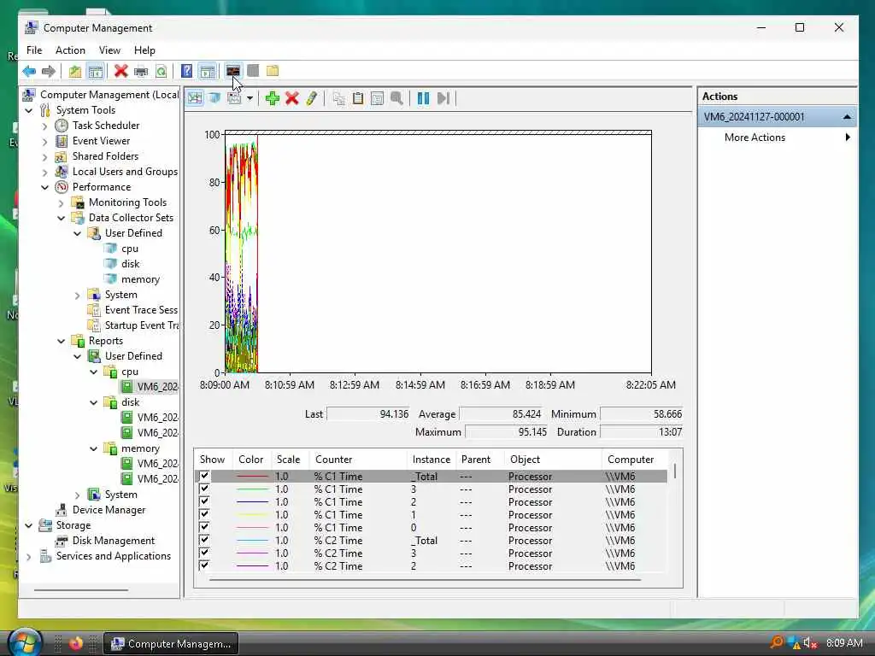Freeze display with the pause button
This screenshot has height=656, width=875.
pos(424,98)
